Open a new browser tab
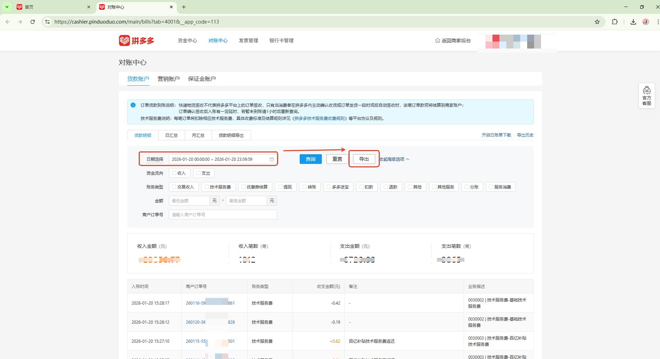 click(x=184, y=7)
